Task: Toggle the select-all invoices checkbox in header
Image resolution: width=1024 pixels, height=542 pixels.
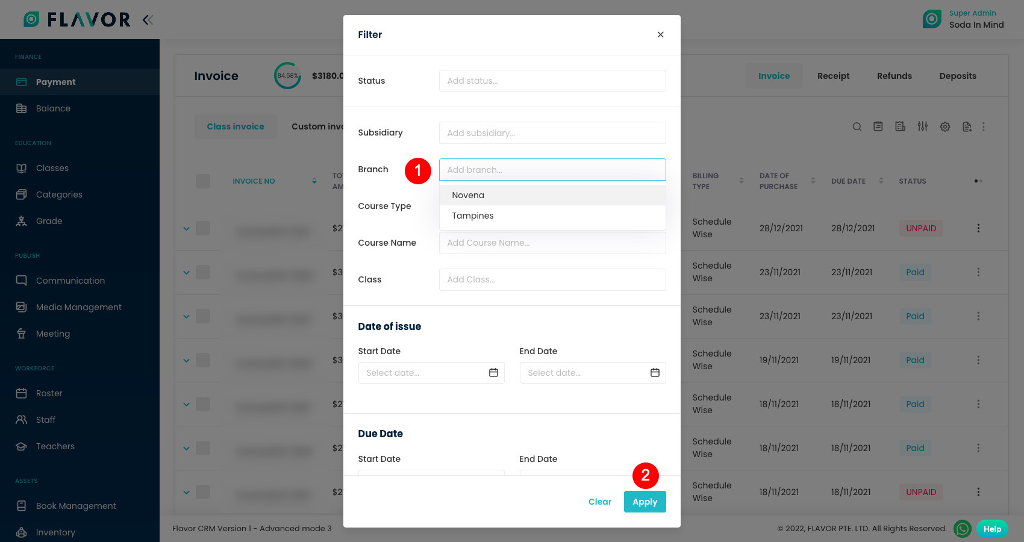Action: pos(203,181)
